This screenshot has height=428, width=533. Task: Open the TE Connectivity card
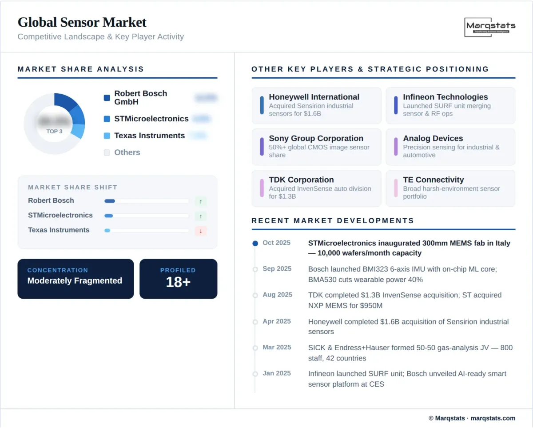450,188
